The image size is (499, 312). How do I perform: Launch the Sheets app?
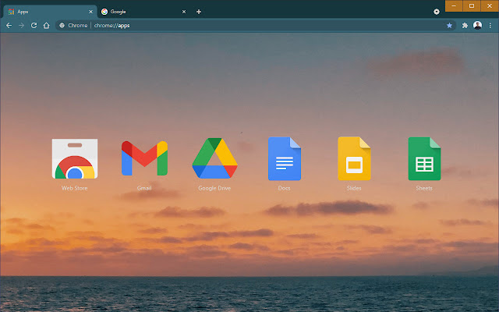pyautogui.click(x=424, y=158)
